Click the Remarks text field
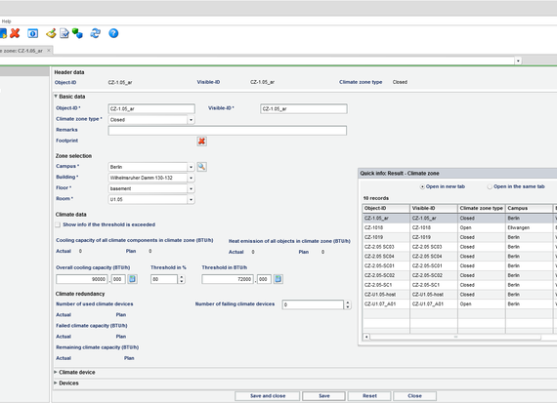The height and width of the screenshot is (404, 557). (228, 131)
